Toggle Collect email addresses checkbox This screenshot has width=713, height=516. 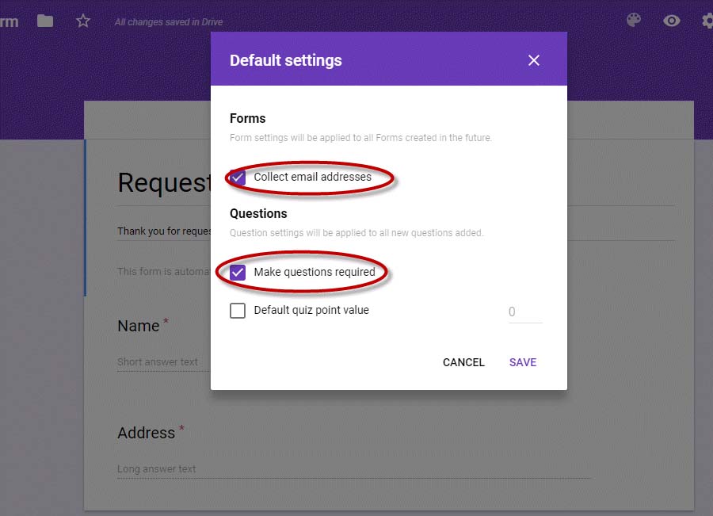238,177
